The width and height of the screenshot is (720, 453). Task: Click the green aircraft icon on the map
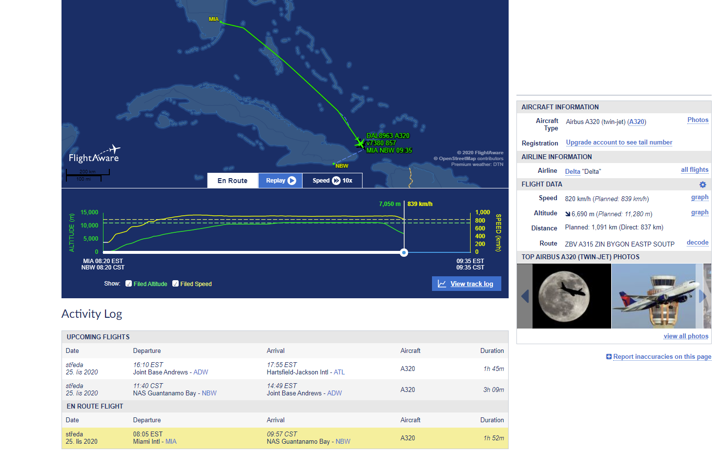(360, 143)
